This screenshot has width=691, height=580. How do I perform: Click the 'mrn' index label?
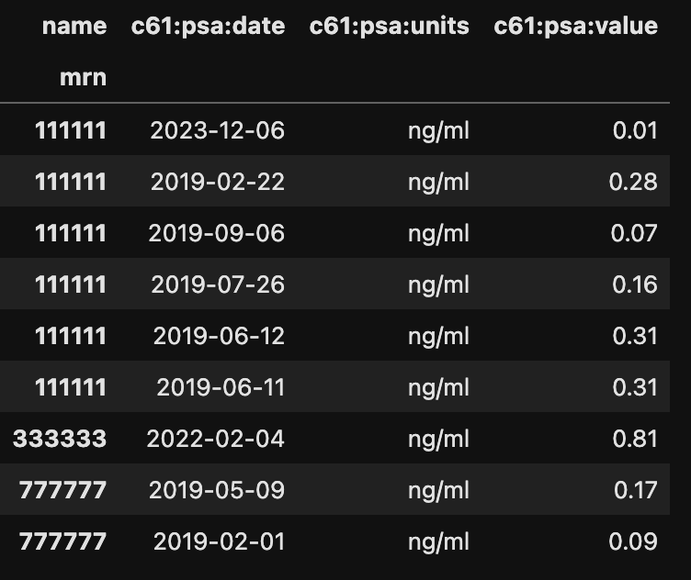[83, 77]
